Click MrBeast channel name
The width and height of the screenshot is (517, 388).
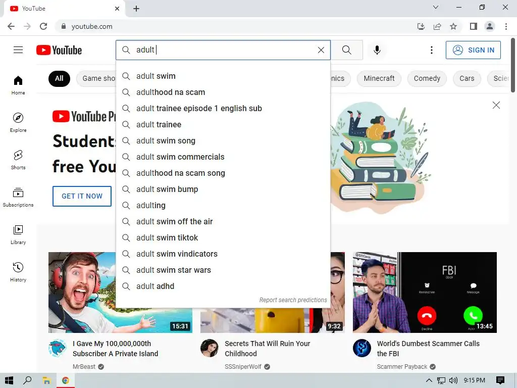click(x=84, y=367)
